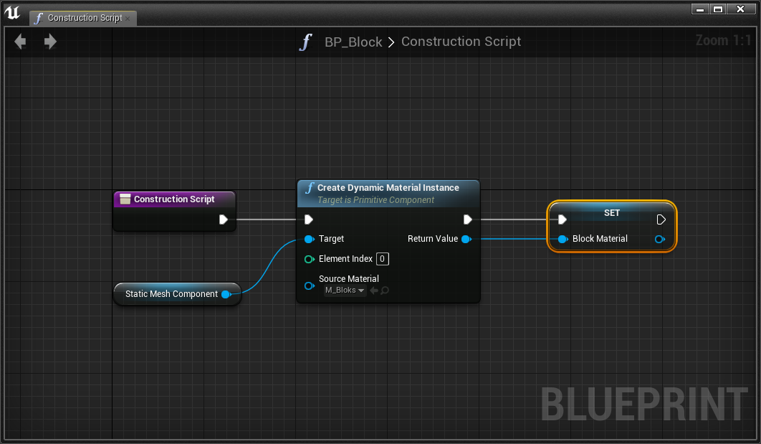Image resolution: width=761 pixels, height=444 pixels.
Task: Open the M_Bloks source material dropdown
Action: (x=345, y=290)
